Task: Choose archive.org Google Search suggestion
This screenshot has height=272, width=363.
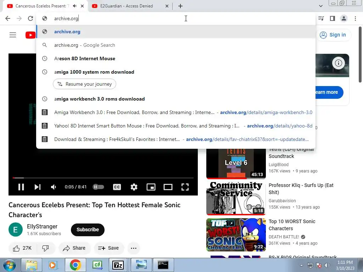Action: pos(176,45)
